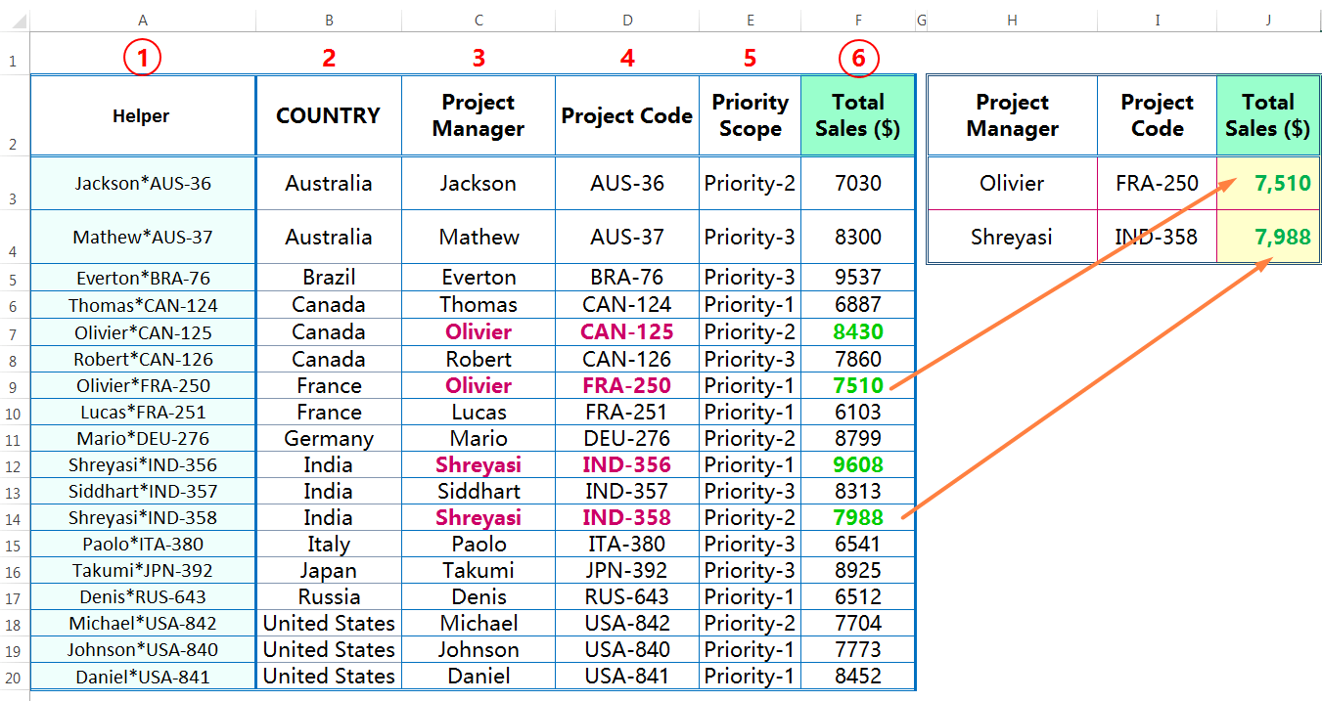Screen dimensions: 1322x701
Task: Select cell Jackson*AUS-36
Action: [x=143, y=183]
